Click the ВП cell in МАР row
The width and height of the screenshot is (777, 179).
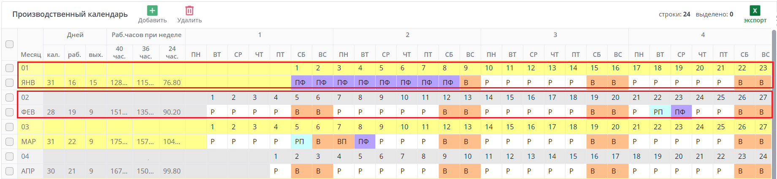tap(342, 142)
